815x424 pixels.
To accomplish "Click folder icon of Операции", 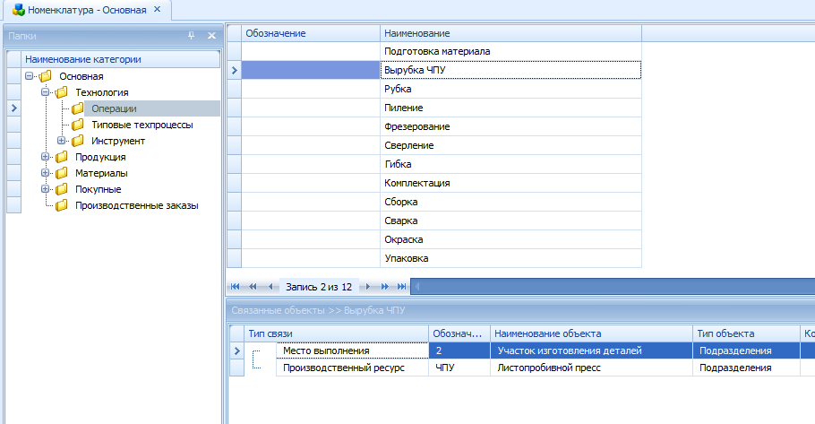I will coord(77,108).
